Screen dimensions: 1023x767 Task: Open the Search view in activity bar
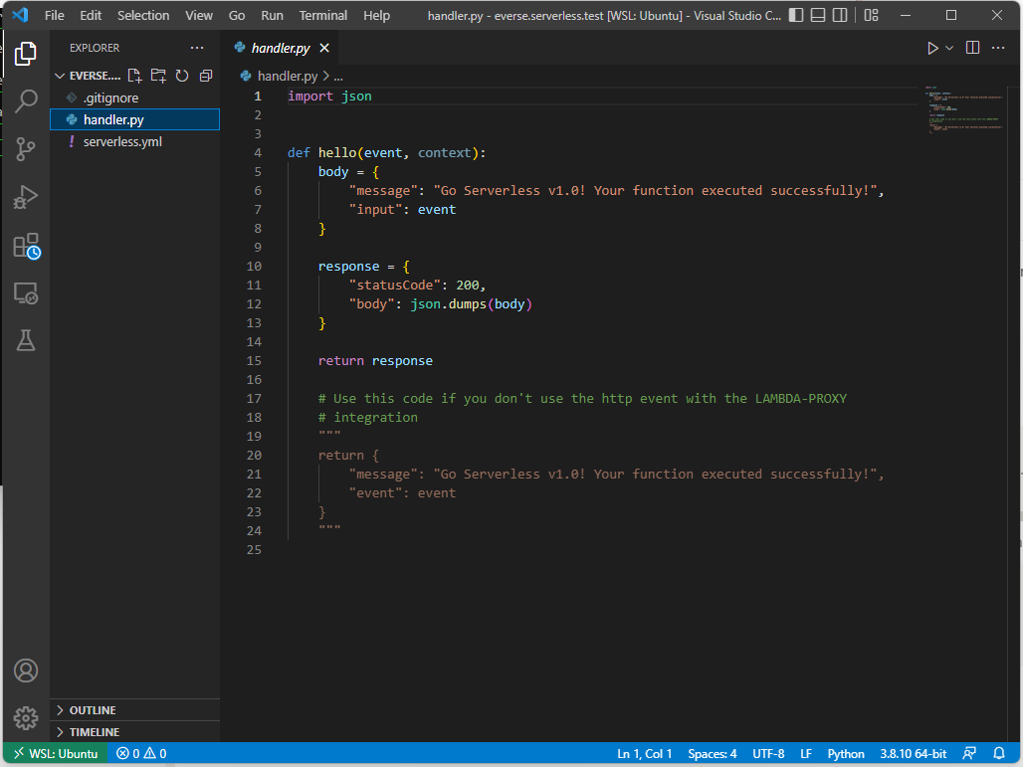26,100
